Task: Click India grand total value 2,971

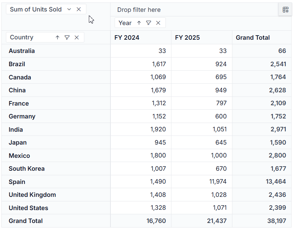Action: pos(262,130)
